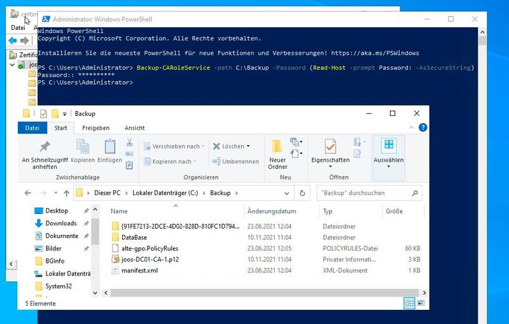
Task: Sort by the Änderungsdatum column header
Action: (272, 211)
